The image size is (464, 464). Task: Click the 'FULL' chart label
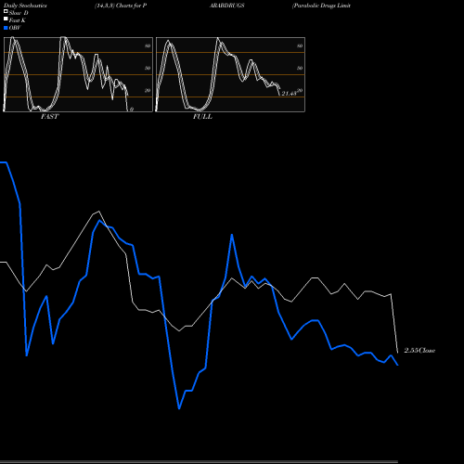(x=202, y=117)
